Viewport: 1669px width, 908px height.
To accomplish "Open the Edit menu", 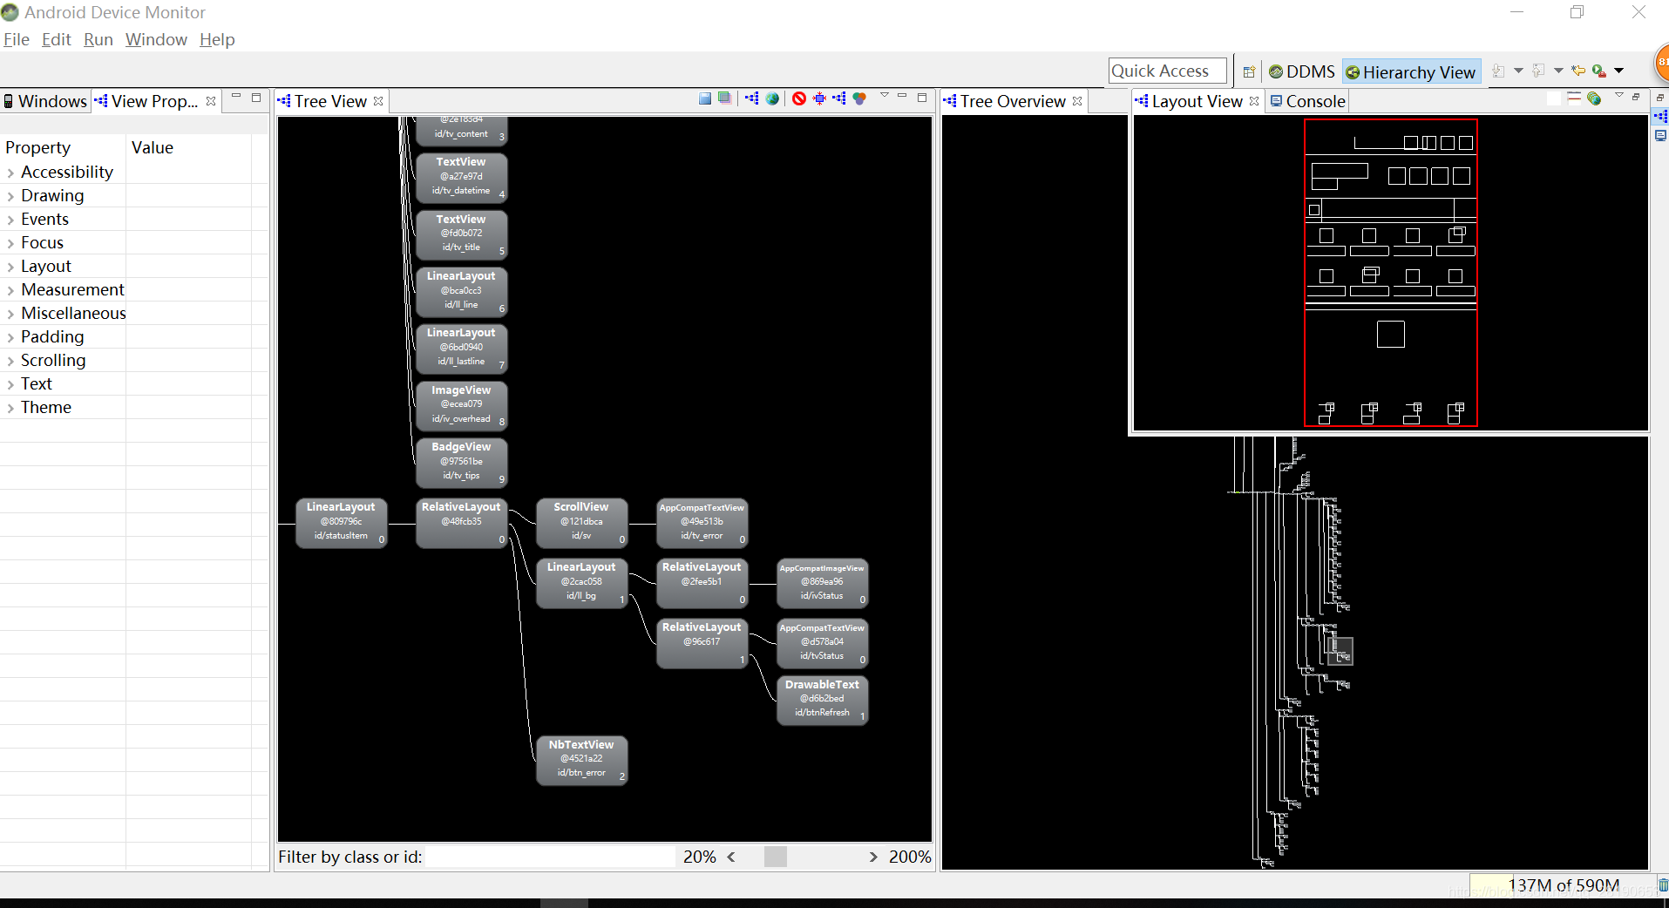I will click(57, 39).
